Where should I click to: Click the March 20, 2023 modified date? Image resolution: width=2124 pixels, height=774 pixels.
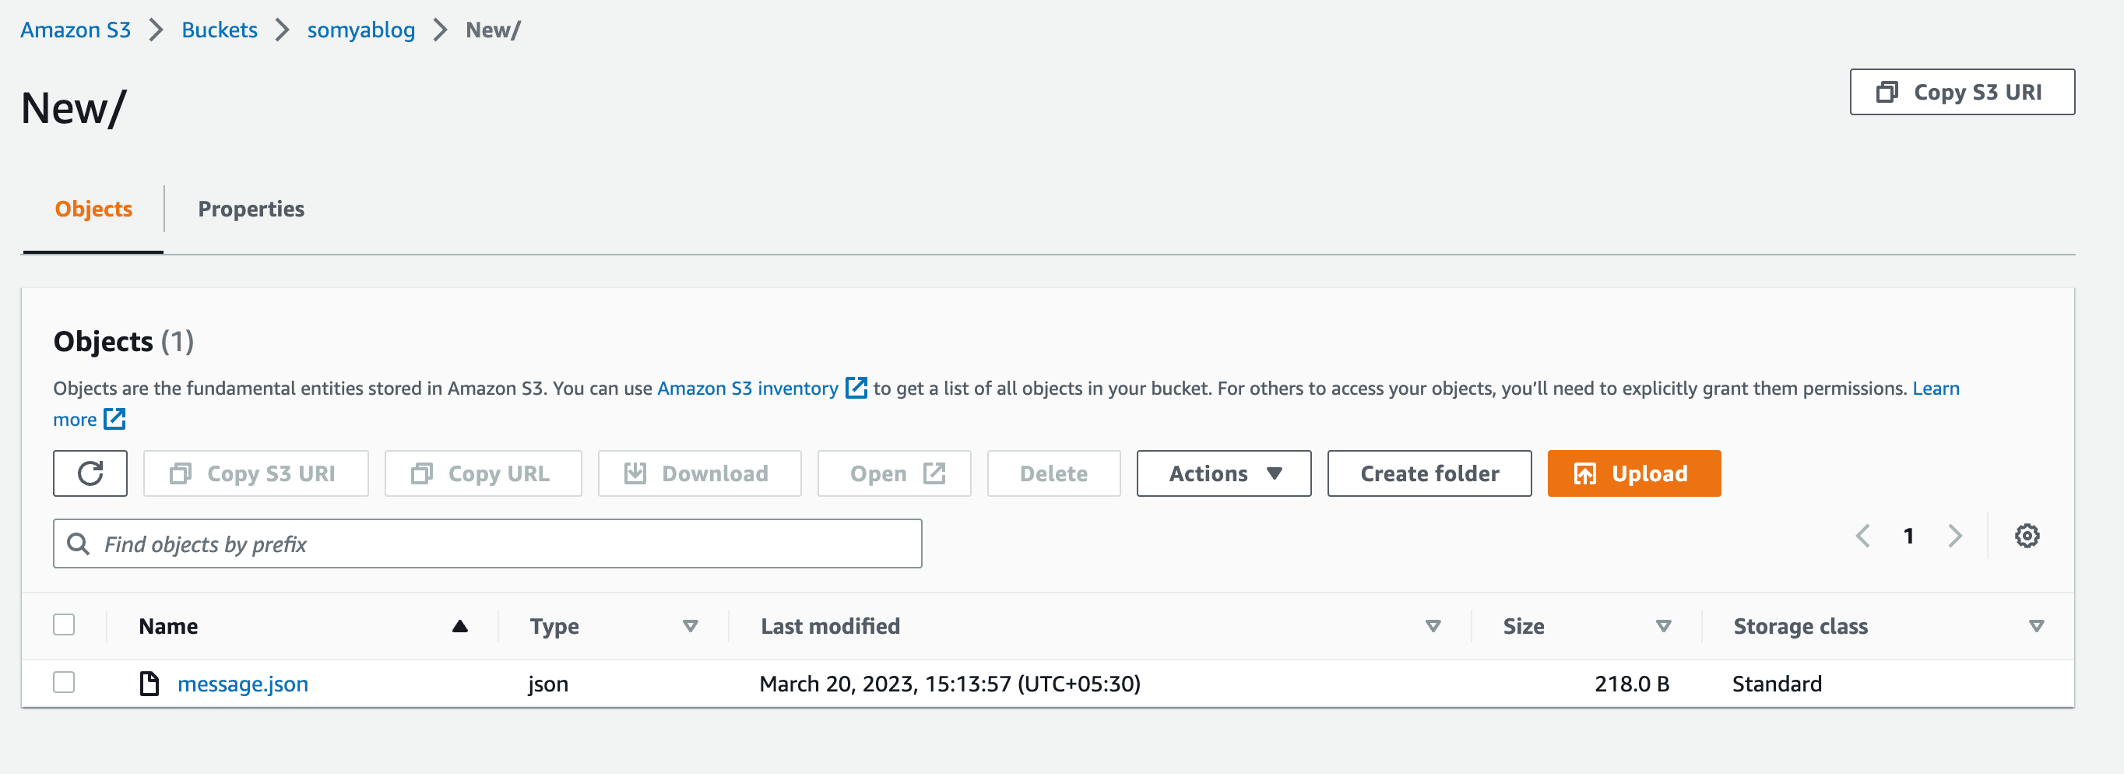coord(949,684)
